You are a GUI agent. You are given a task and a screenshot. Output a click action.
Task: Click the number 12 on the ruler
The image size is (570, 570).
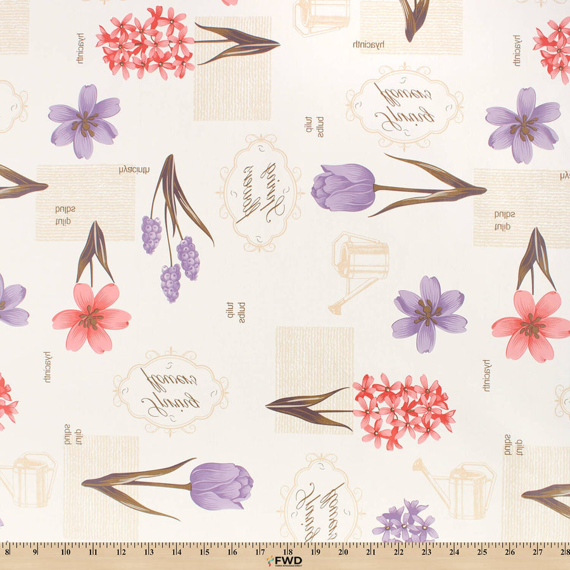[x=121, y=551]
